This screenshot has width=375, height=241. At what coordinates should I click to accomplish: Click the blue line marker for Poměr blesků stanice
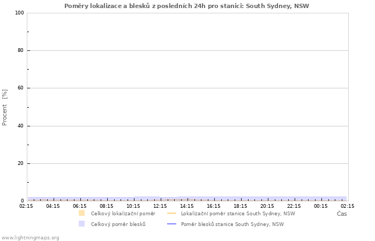(x=171, y=224)
